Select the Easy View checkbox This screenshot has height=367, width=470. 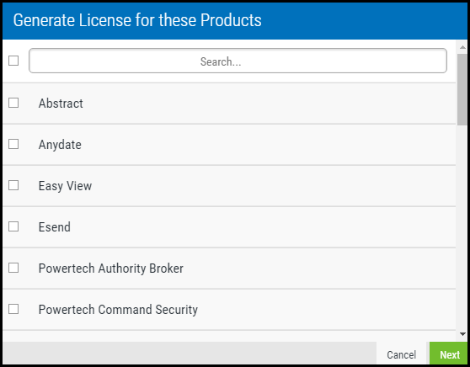(13, 185)
